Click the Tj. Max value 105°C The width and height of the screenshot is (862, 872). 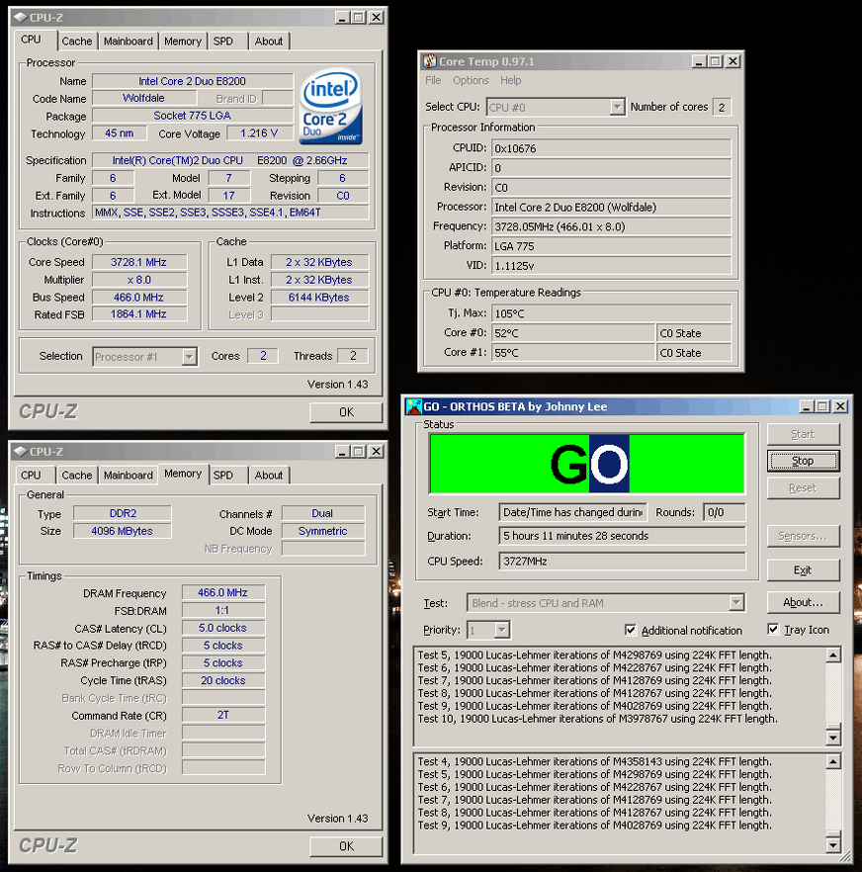point(611,313)
